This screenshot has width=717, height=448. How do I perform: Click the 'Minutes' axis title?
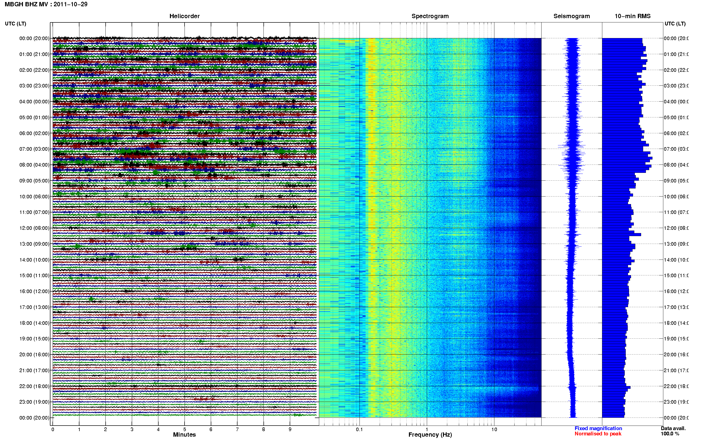point(184,435)
